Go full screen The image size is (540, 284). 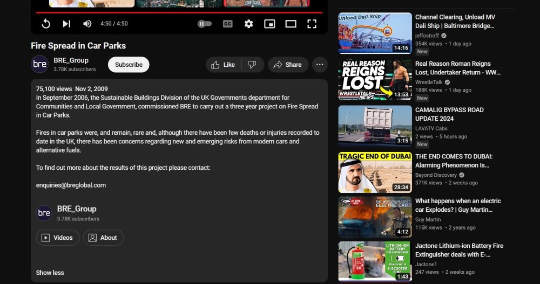point(312,24)
